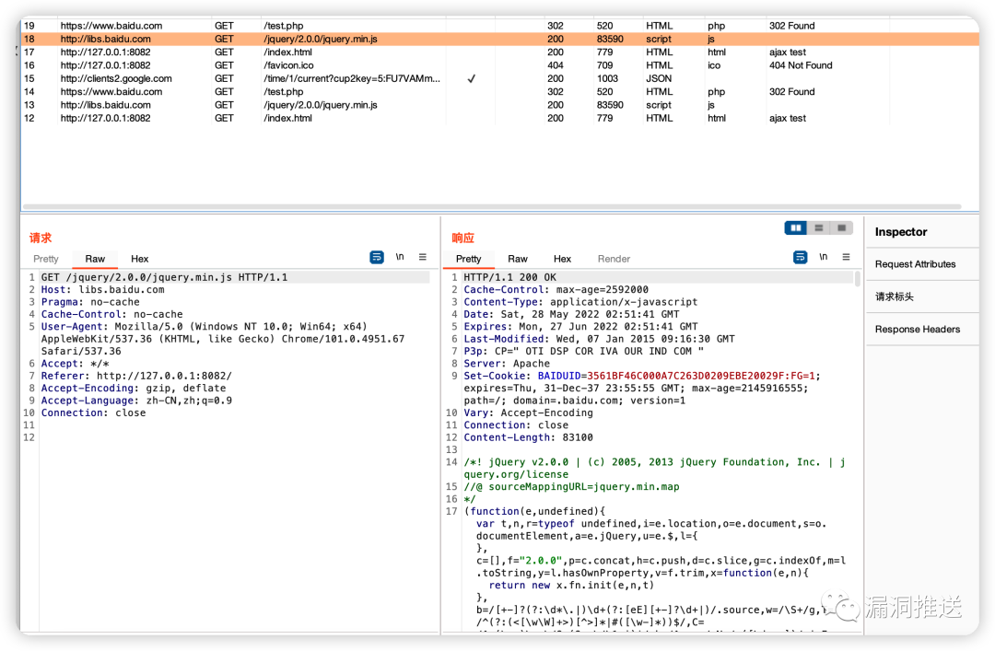Click 'Accept-Encoding: gzip, deflate' header
Image resolution: width=995 pixels, height=651 pixels.
click(134, 389)
